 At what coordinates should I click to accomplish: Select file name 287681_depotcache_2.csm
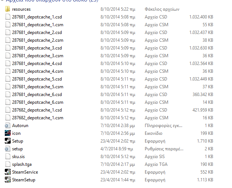pyautogui.click(x=38, y=40)
